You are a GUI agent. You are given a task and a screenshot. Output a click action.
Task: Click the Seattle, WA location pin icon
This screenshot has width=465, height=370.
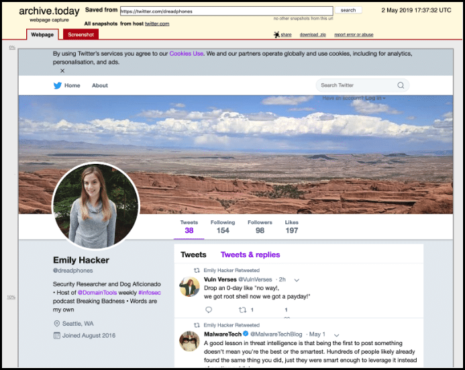56,324
